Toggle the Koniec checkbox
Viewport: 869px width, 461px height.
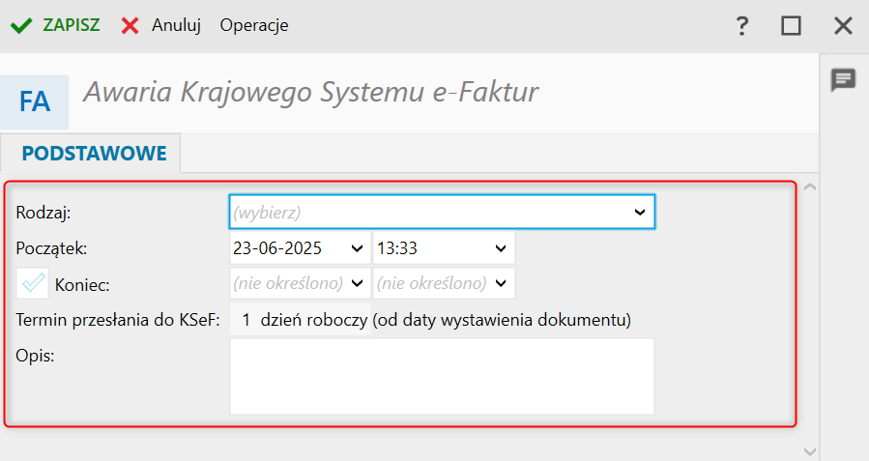(33, 283)
